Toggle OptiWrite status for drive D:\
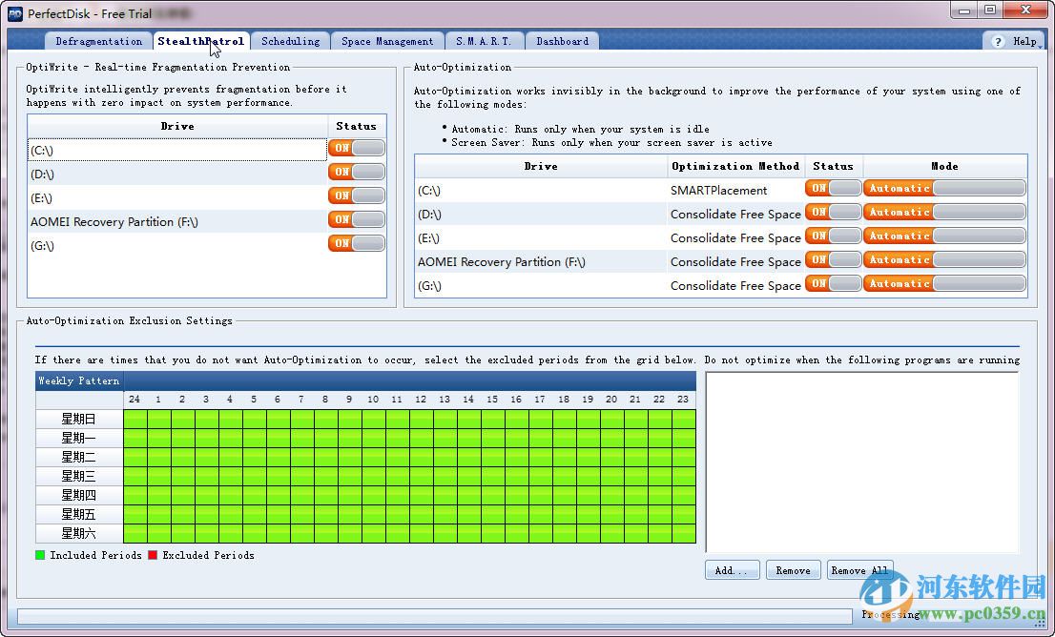Screen dimensions: 1055x637 [357, 173]
